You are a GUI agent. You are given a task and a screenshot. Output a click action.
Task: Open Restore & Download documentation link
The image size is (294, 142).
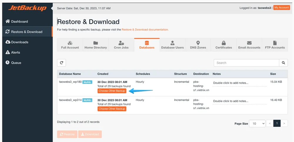[145, 30]
